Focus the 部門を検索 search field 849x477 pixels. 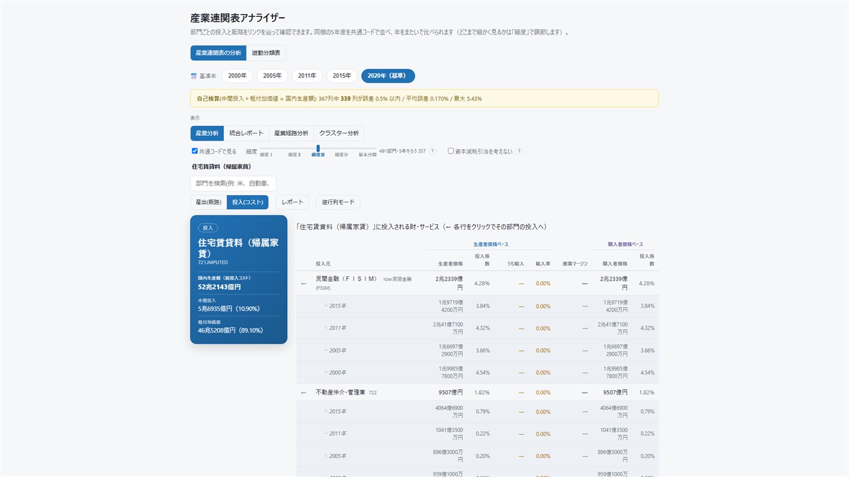tap(233, 184)
